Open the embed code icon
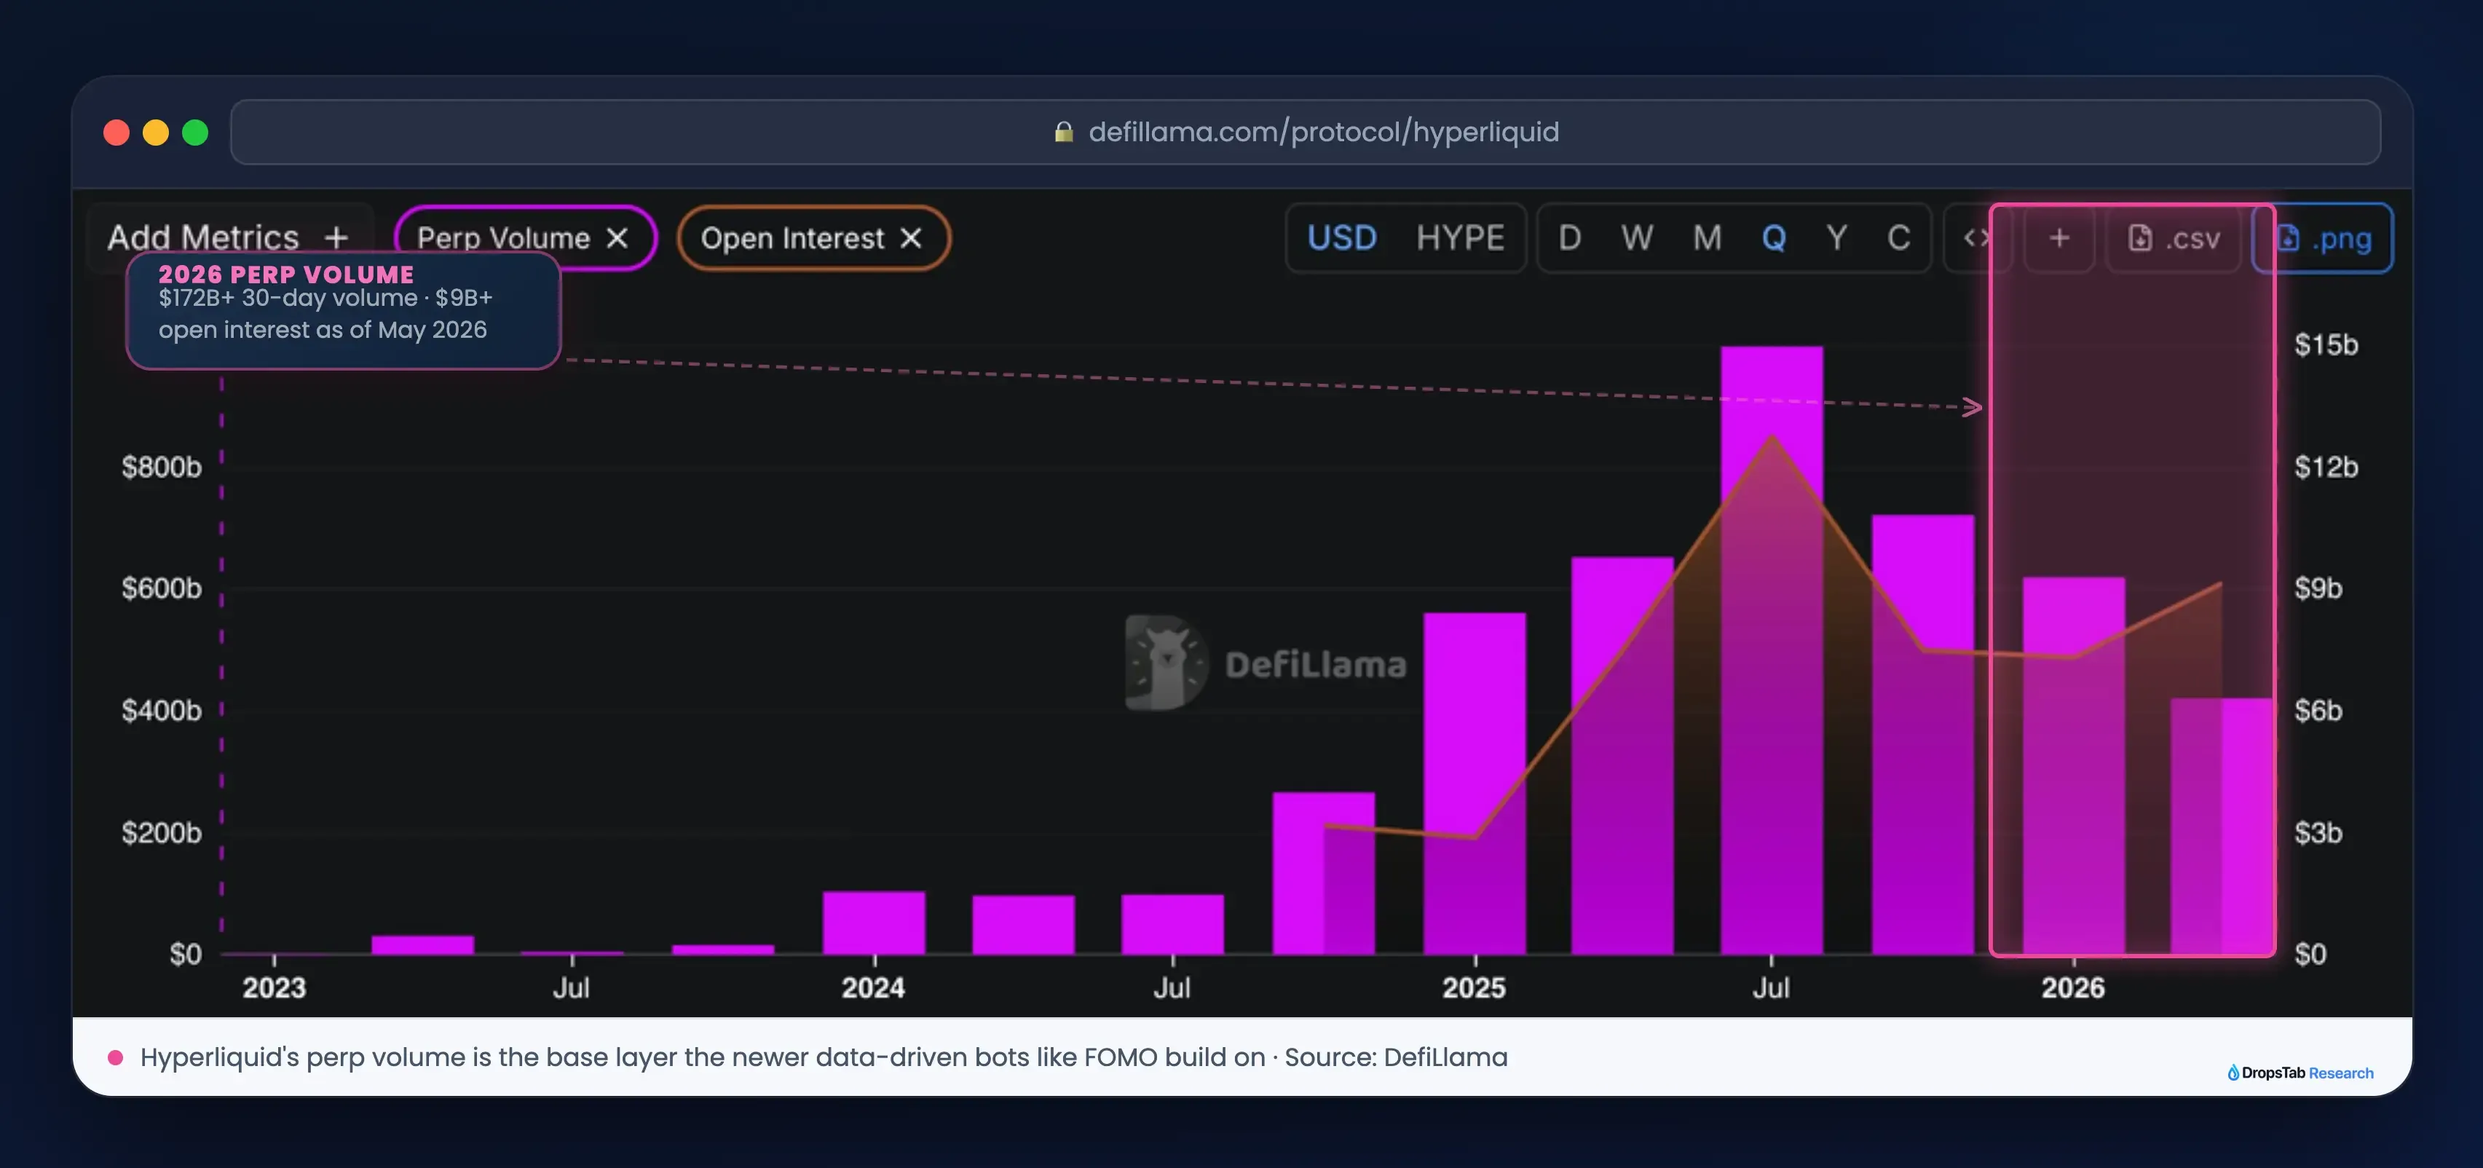 pyautogui.click(x=1976, y=238)
